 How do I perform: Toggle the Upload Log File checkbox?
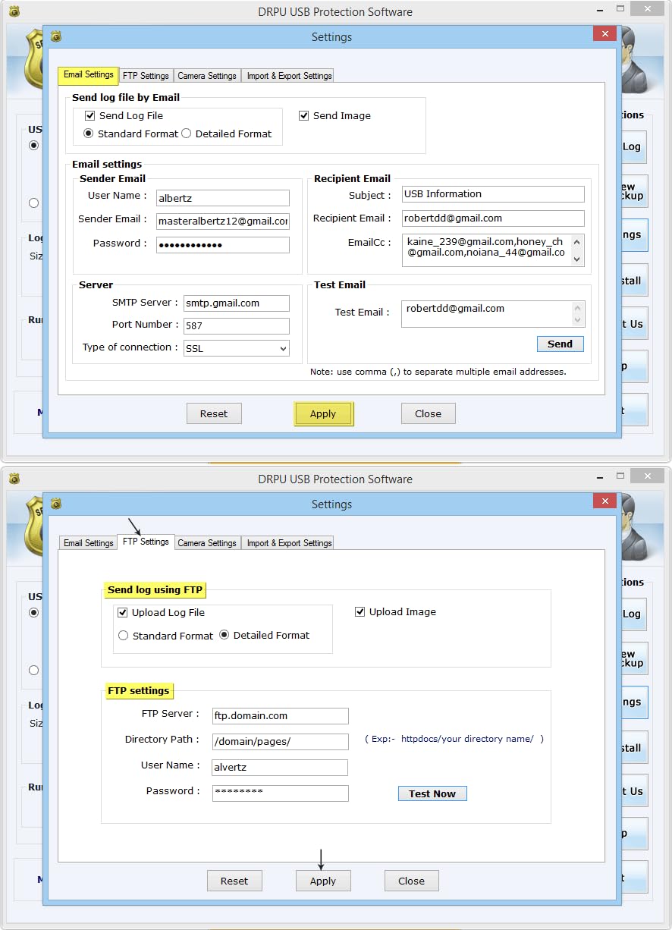tap(123, 612)
